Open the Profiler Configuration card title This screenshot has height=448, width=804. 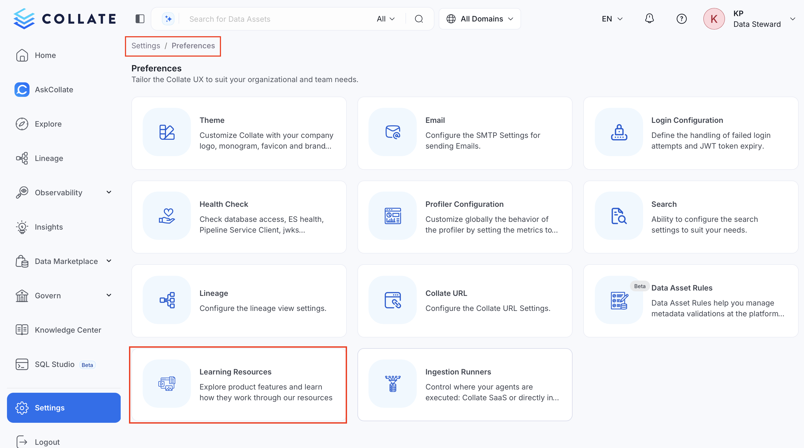click(x=464, y=204)
